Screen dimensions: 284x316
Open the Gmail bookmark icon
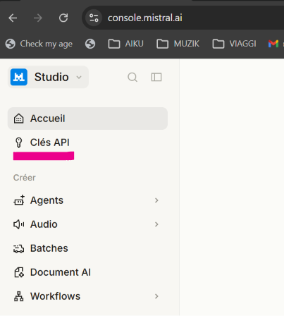tap(273, 44)
